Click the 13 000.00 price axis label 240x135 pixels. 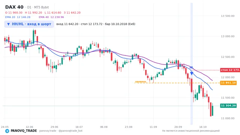coord(228,36)
